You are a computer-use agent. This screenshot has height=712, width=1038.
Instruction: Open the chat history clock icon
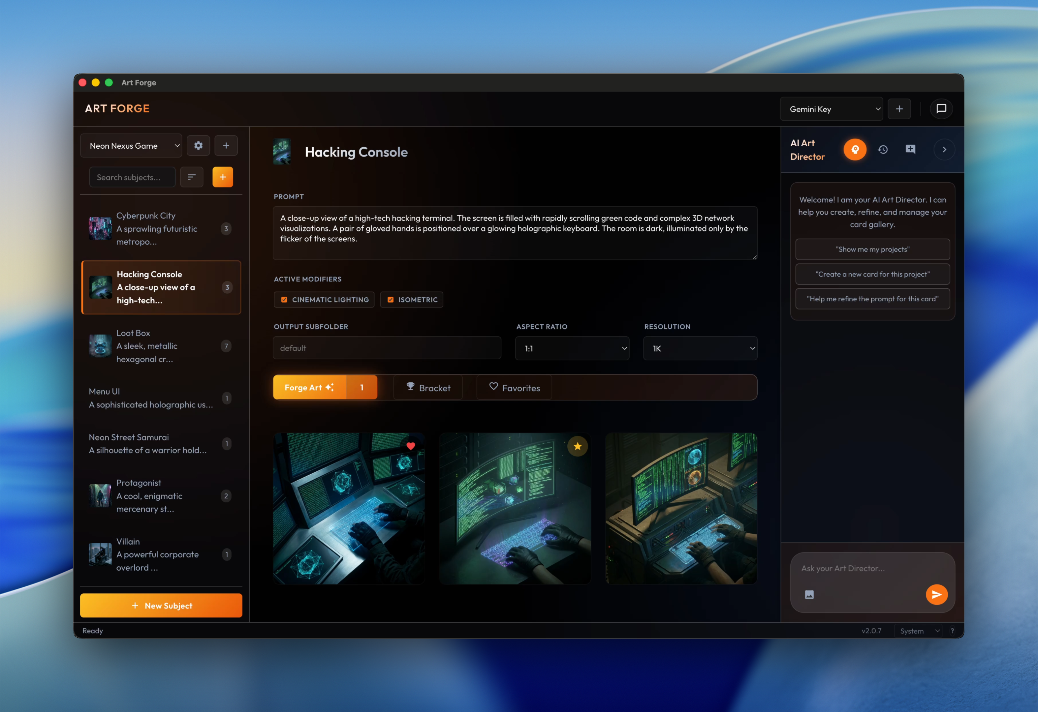pyautogui.click(x=883, y=150)
